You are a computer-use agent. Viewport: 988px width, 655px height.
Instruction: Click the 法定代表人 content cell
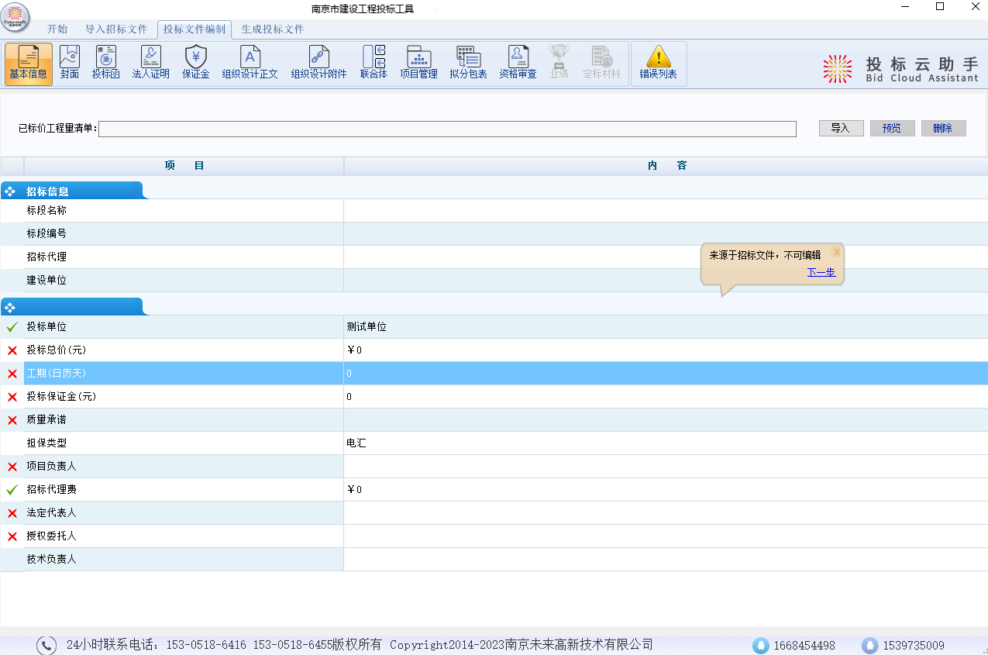coord(666,513)
